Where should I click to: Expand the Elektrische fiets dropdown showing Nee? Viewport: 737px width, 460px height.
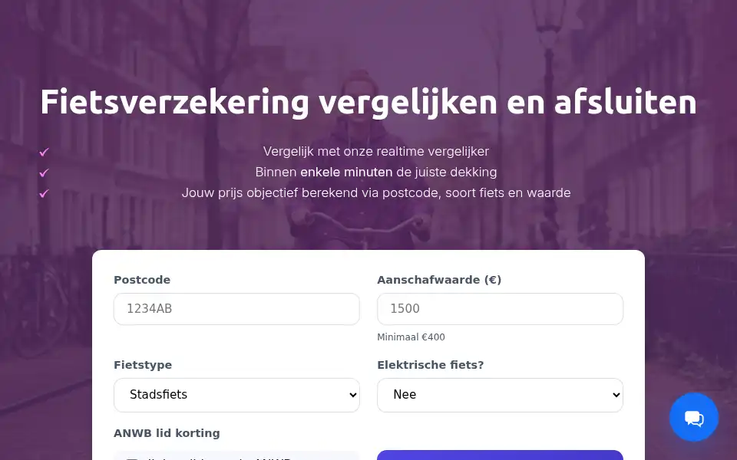[500, 396]
